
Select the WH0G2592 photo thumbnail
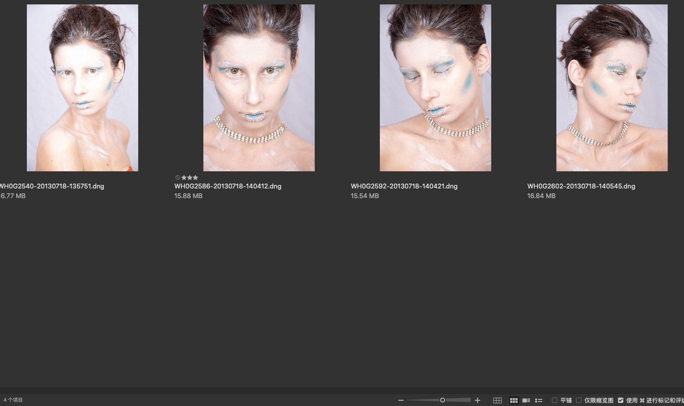[435, 88]
